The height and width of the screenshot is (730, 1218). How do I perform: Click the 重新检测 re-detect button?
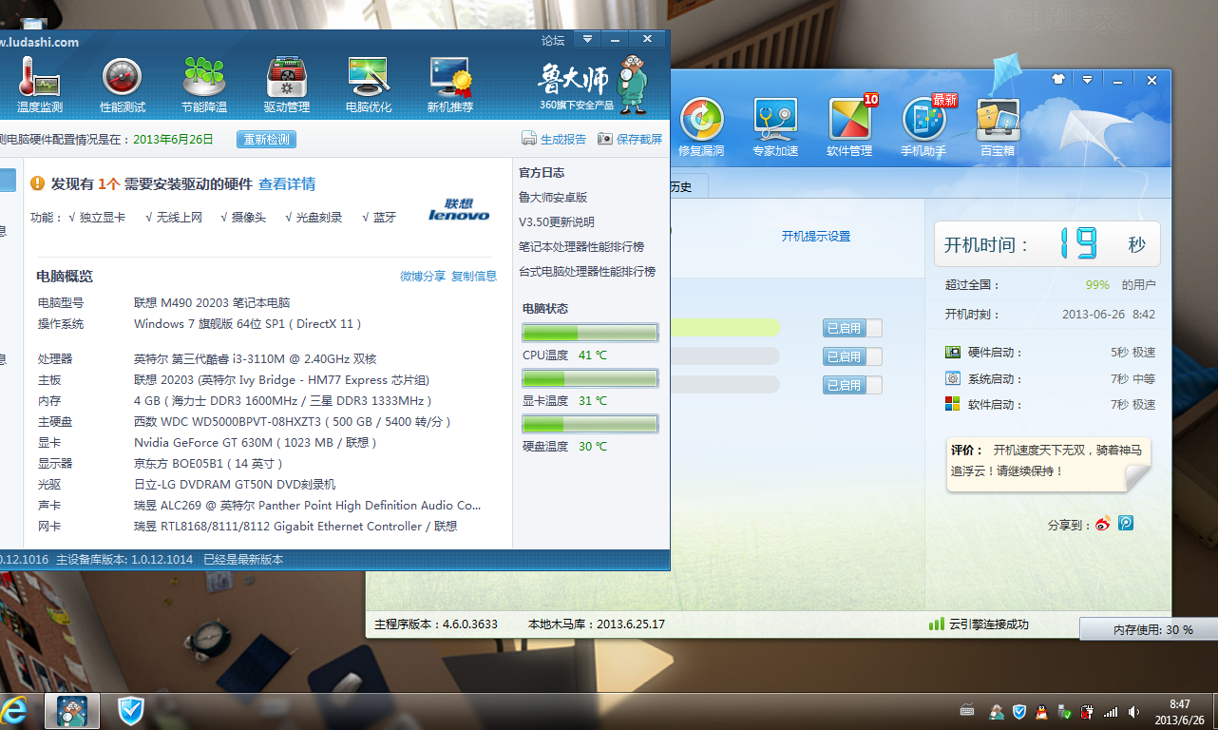(x=266, y=140)
